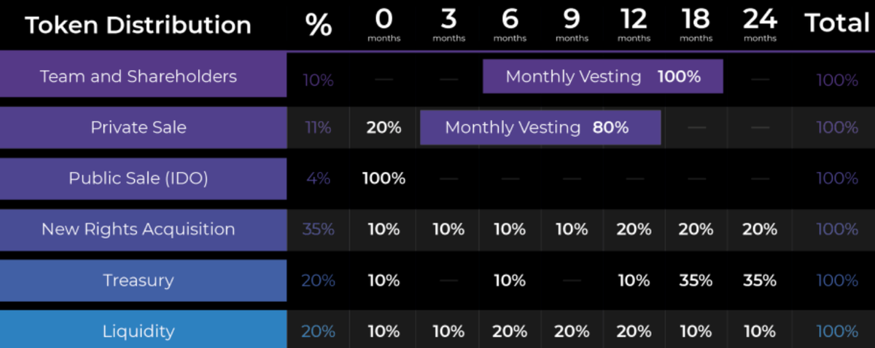Image resolution: width=875 pixels, height=348 pixels.
Task: Click Private Sale 20% at 0 months cell
Action: [384, 127]
